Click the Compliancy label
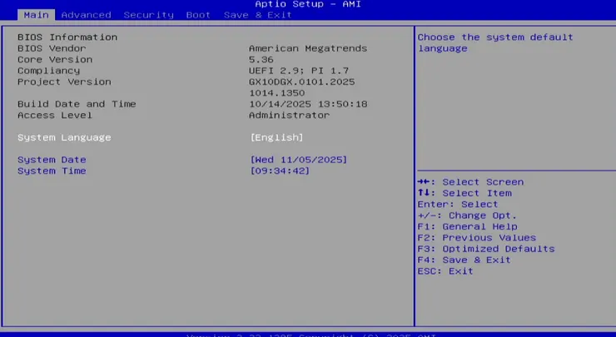 [x=49, y=71]
